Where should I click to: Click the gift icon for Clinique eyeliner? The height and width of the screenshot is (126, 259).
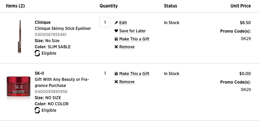pos(116,39)
